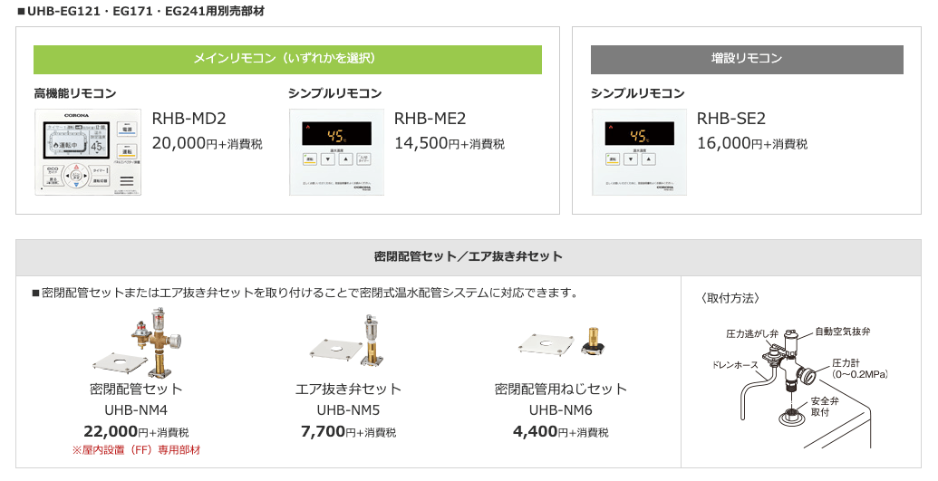938x481 pixels.
Task: Click the UHB-NM4 model number text
Action: [136, 410]
